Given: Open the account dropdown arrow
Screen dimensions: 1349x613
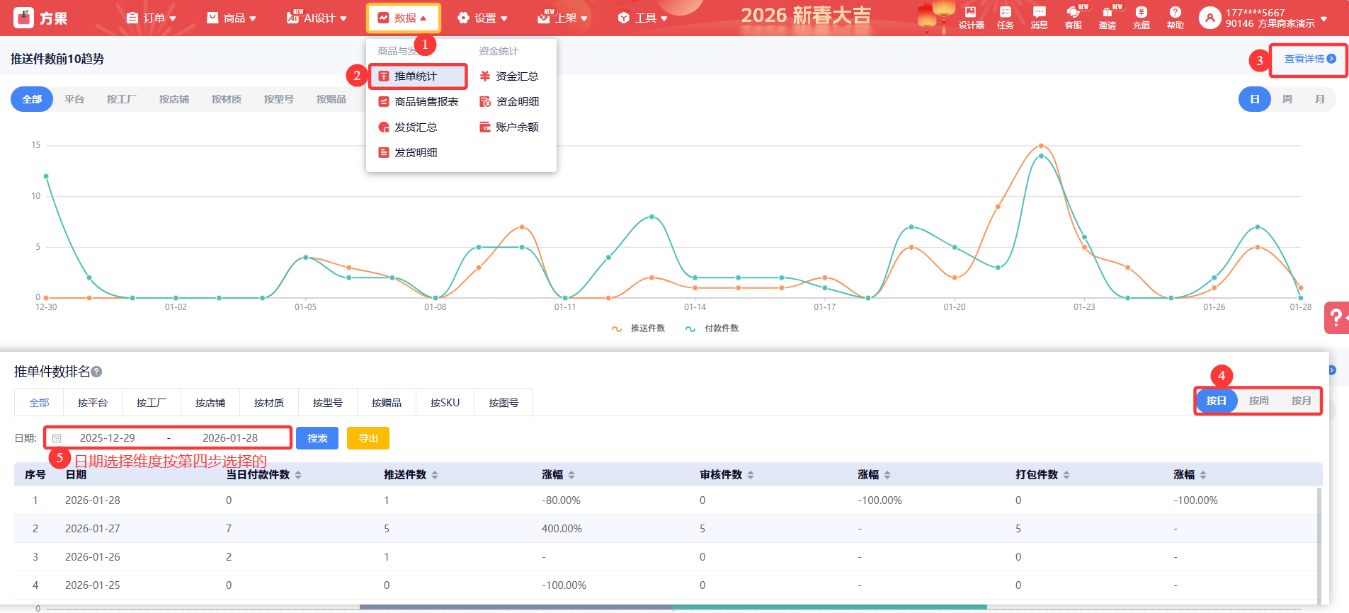Looking at the screenshot, I should (1324, 19).
